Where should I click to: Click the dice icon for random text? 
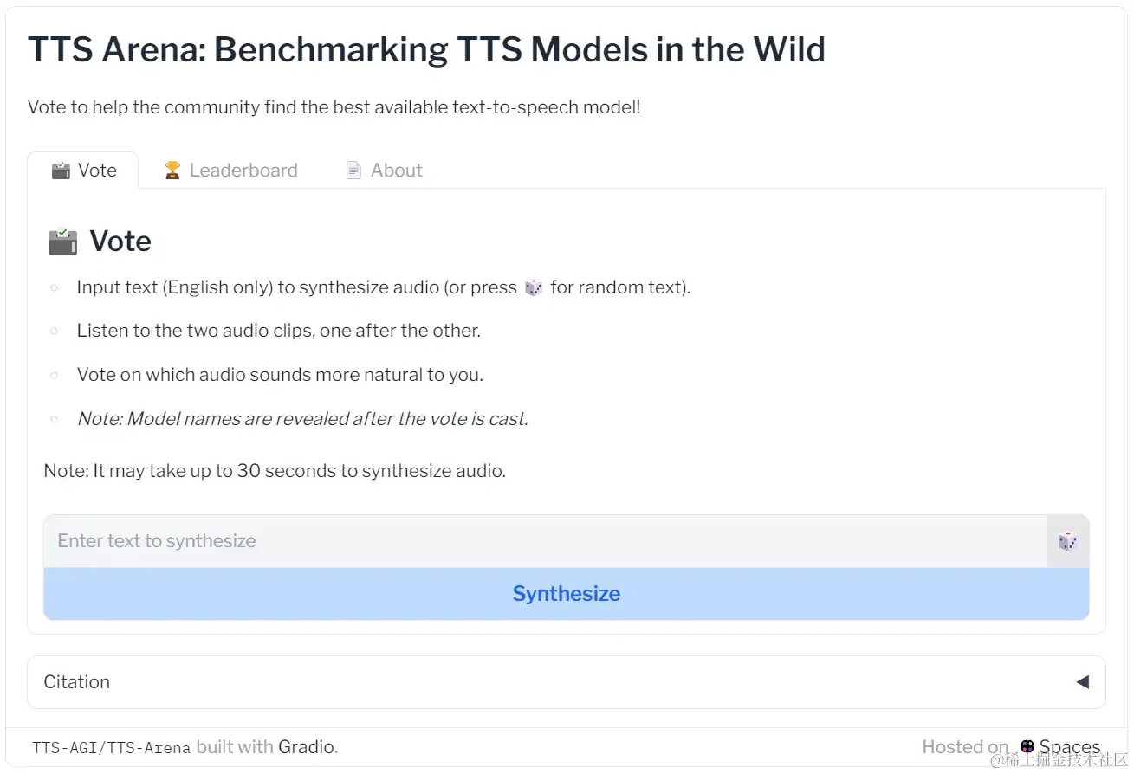click(x=1067, y=541)
